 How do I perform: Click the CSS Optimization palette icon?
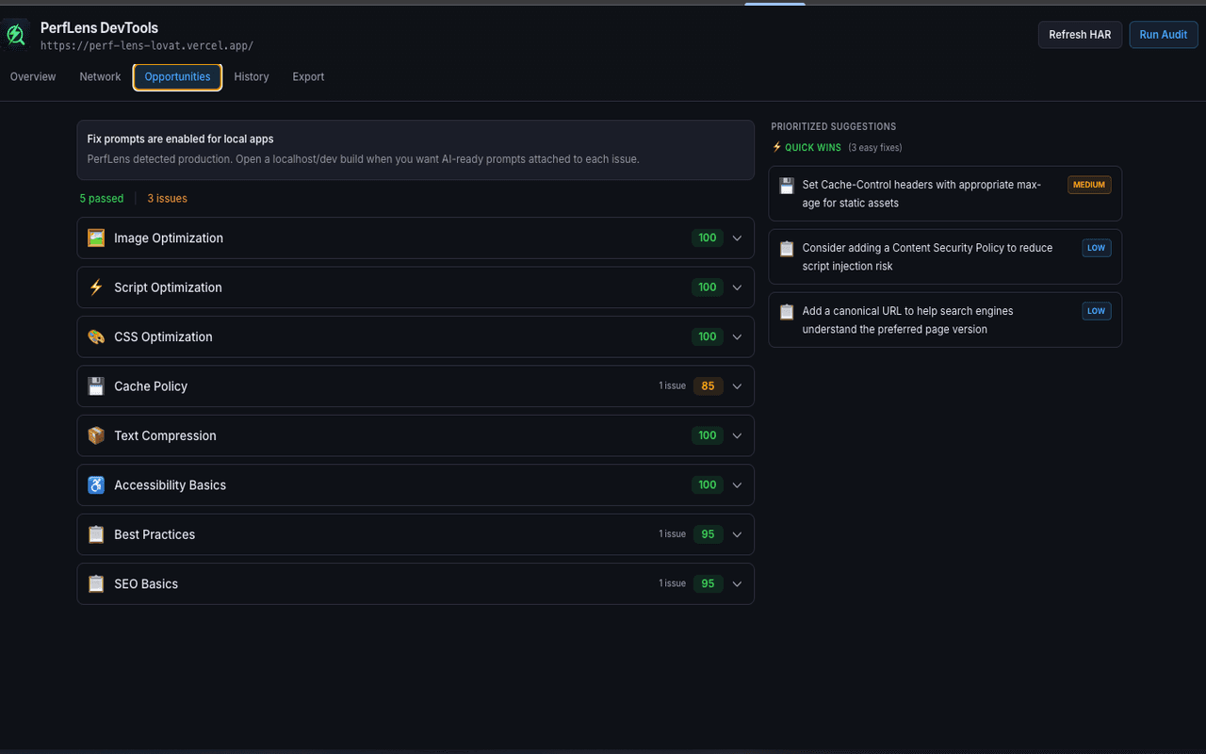click(x=96, y=336)
